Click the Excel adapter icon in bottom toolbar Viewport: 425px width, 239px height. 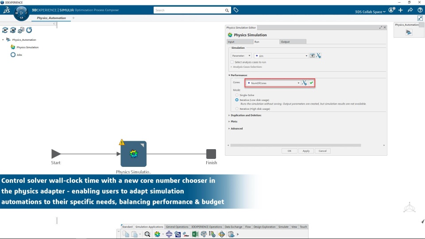tap(195, 234)
